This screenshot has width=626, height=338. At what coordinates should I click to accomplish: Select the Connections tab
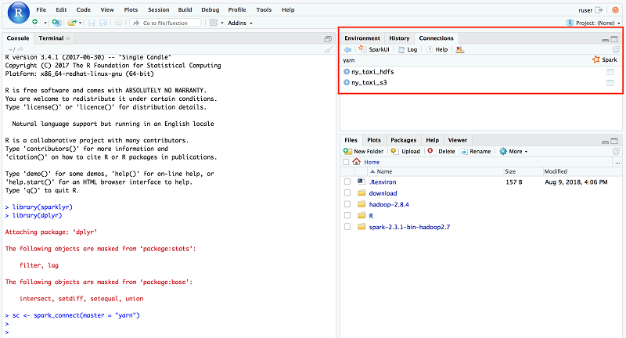[x=437, y=38]
